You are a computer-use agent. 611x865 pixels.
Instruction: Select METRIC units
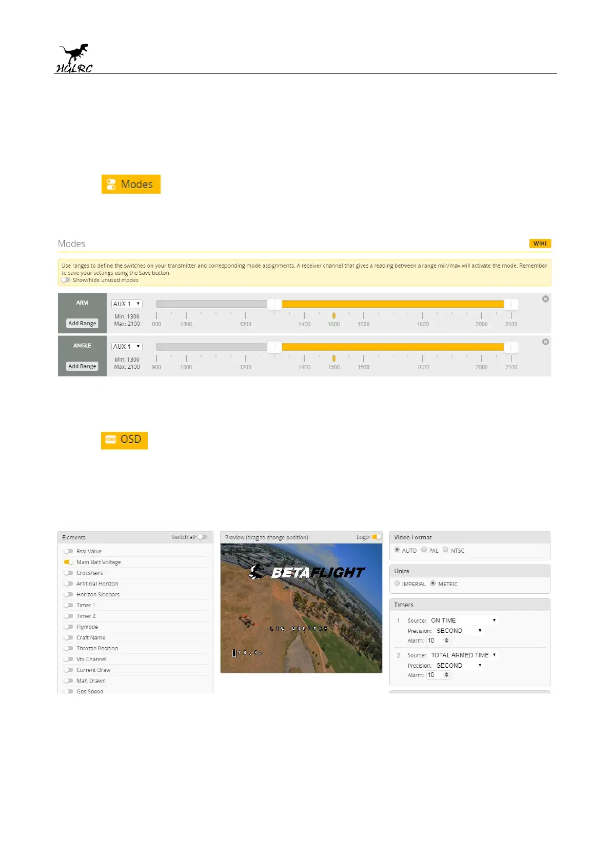pyautogui.click(x=433, y=584)
